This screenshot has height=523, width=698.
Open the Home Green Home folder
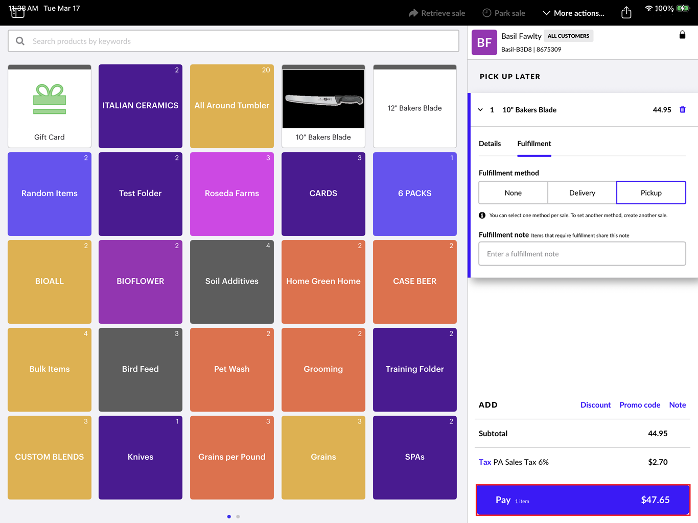pyautogui.click(x=323, y=282)
